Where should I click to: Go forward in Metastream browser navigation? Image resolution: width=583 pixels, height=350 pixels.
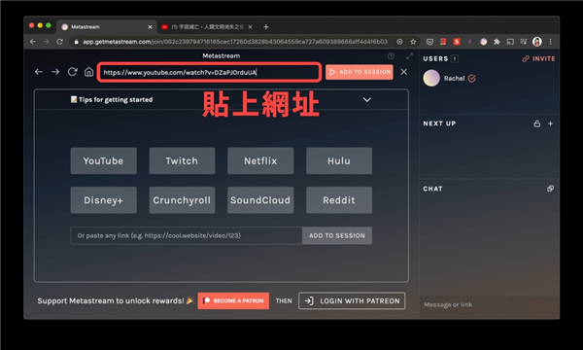(55, 72)
